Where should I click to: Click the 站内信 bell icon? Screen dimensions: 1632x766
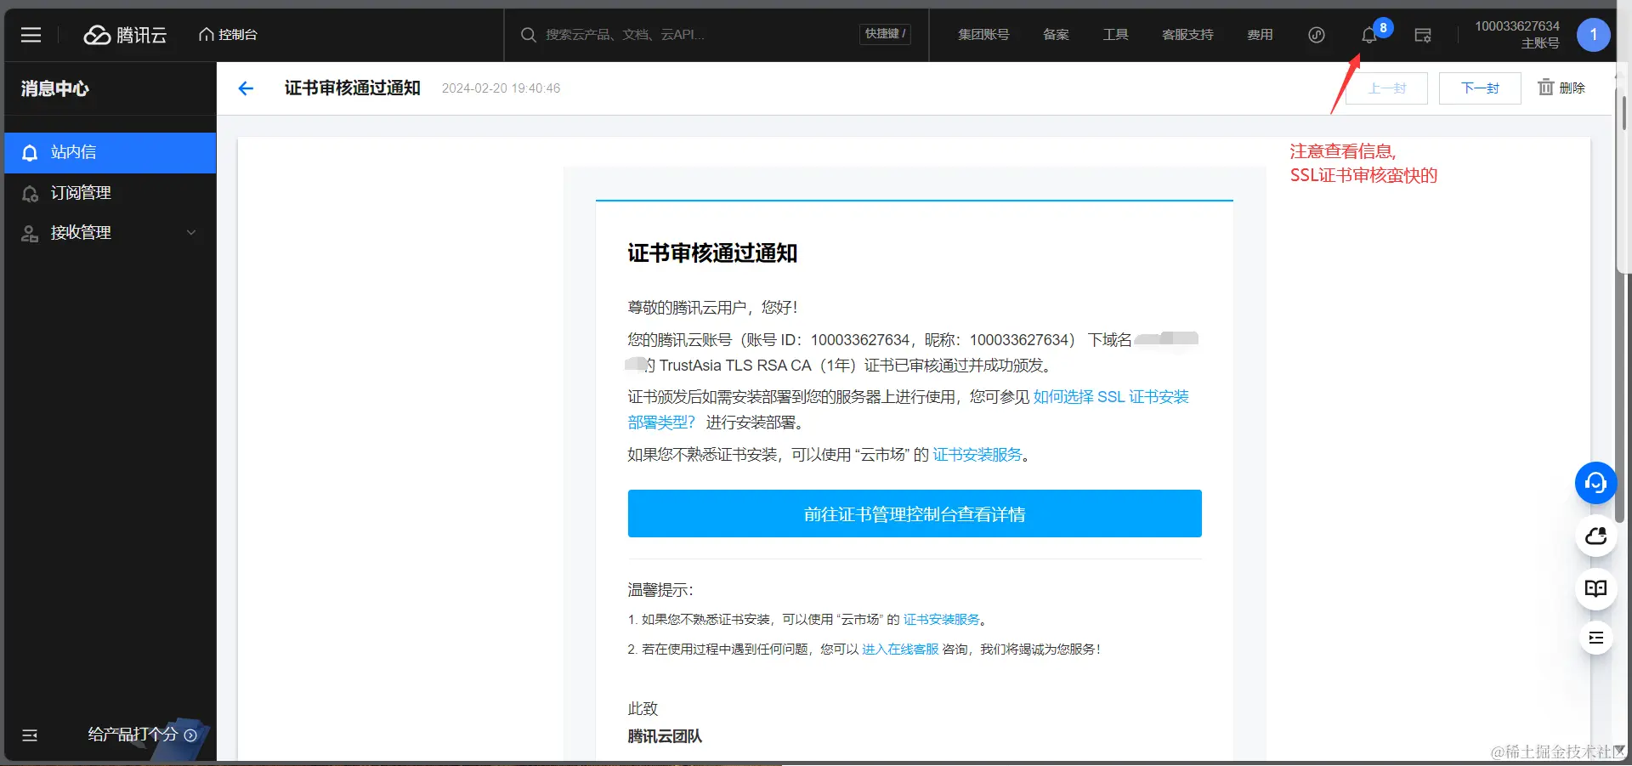(x=30, y=153)
